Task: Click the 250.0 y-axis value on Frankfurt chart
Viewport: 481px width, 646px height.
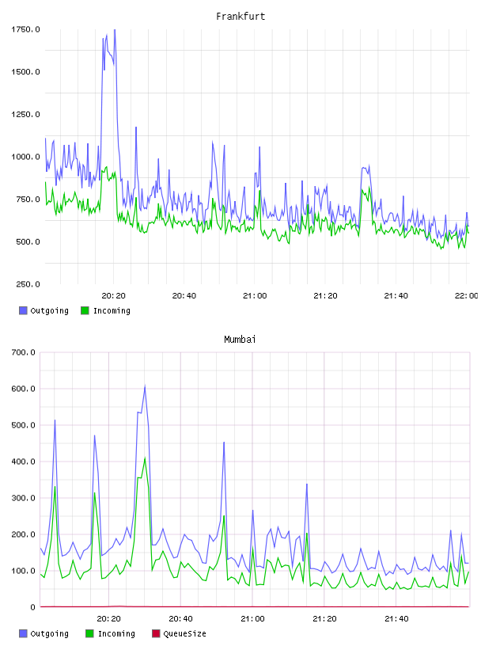Action: tap(28, 284)
